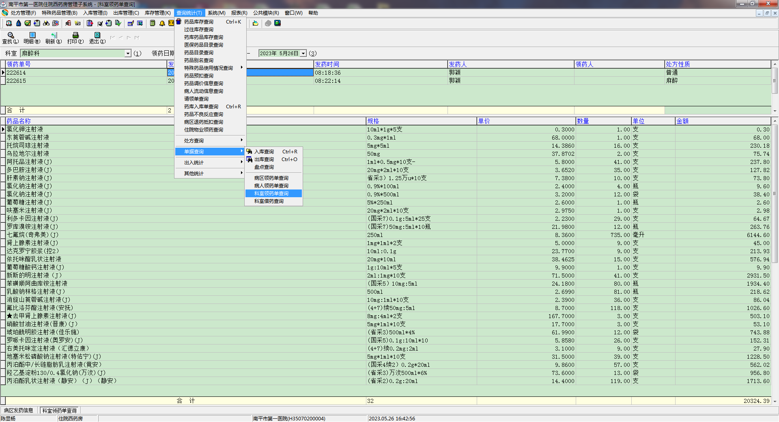Click the binoculars toolbar icon
This screenshot has height=422, width=779.
pyautogui.click(x=46, y=23)
